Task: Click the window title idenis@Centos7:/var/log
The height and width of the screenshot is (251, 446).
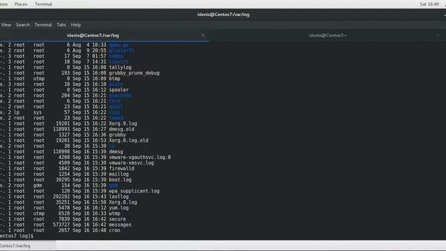Action: tap(223, 15)
